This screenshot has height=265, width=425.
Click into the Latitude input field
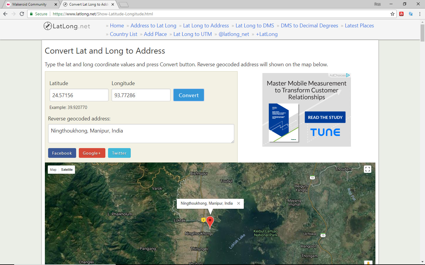[79, 95]
